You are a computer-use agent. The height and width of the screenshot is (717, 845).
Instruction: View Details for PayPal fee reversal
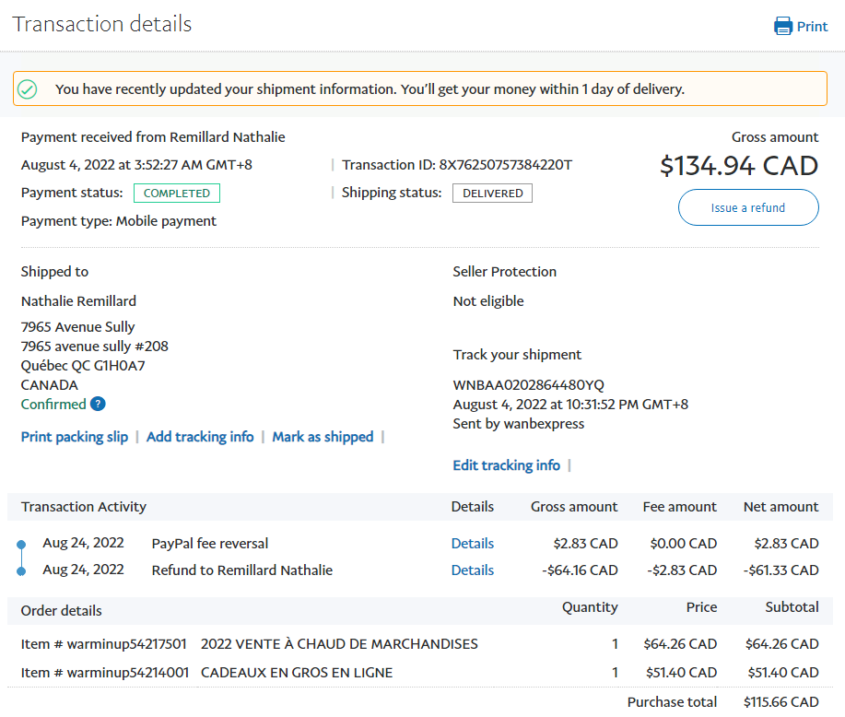click(472, 544)
